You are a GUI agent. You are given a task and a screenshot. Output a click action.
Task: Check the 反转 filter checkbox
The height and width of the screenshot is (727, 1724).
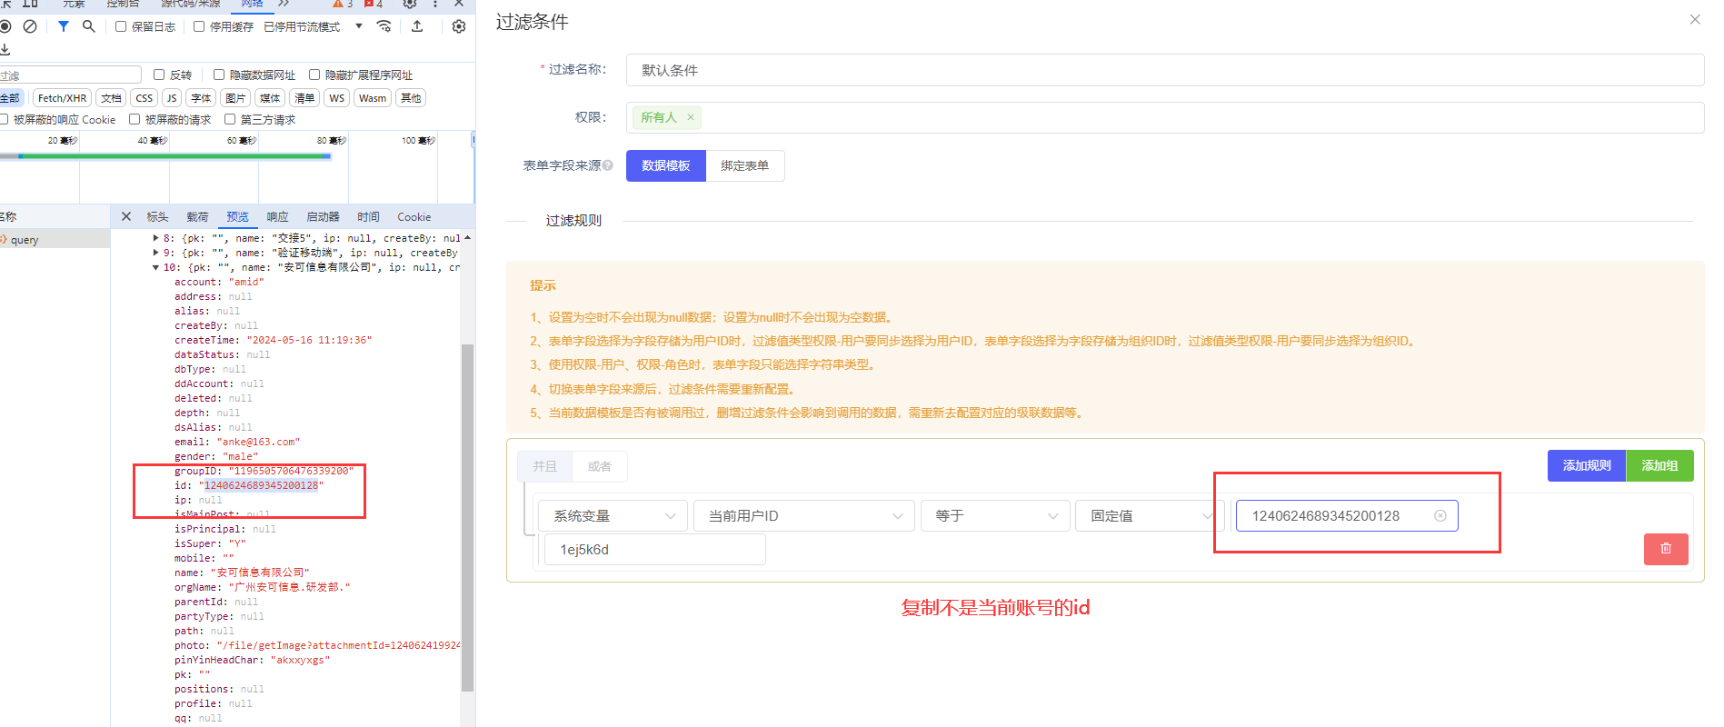coord(159,75)
